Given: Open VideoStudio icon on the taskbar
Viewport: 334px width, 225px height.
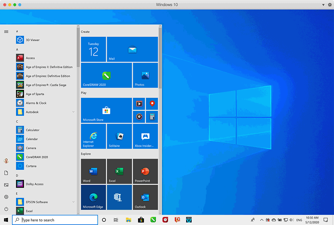Looking at the screenshot, I should pyautogui.click(x=189, y=220).
